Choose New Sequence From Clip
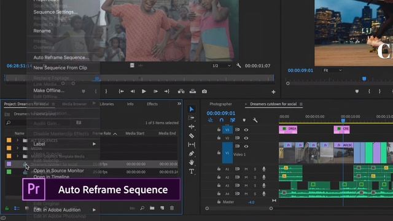The width and height of the screenshot is (393, 221). 60,68
